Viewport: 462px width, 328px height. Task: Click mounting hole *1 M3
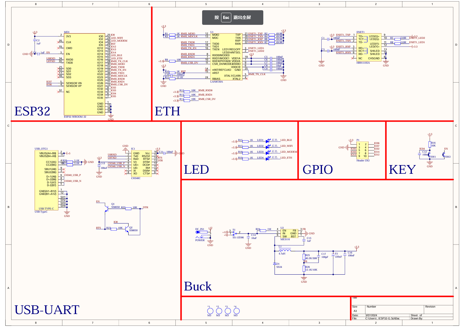pyautogui.click(x=210, y=311)
